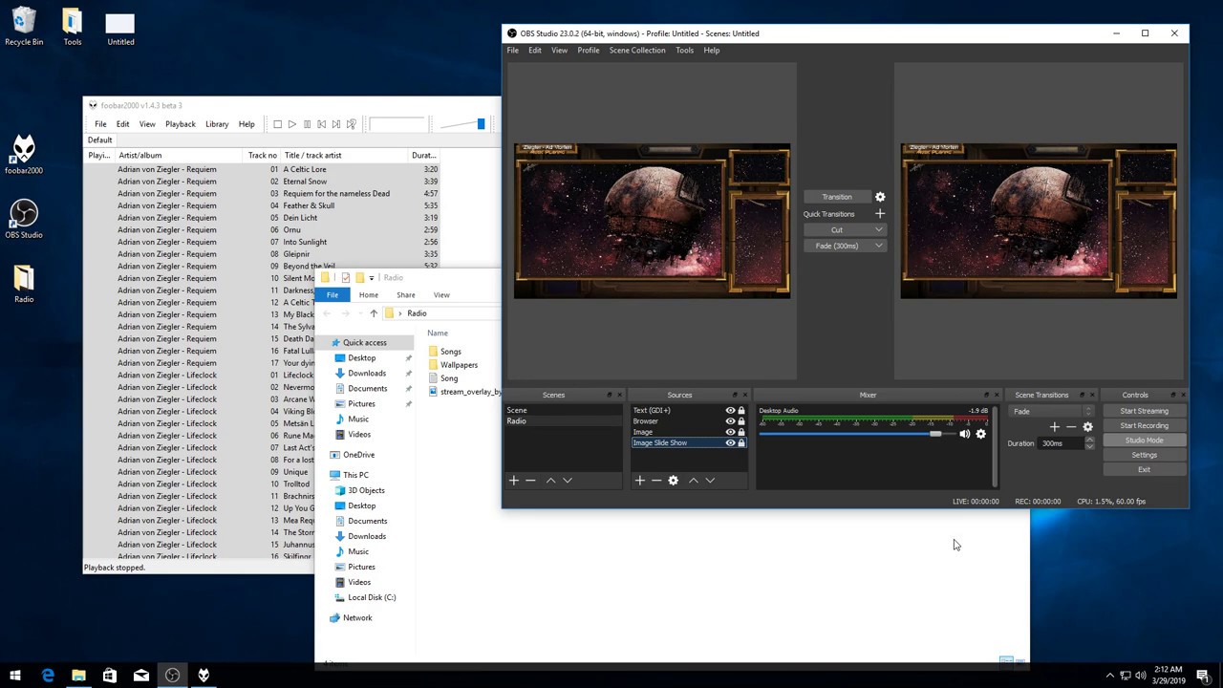The height and width of the screenshot is (688, 1223).
Task: Move the scene up in Scenes panel
Action: tap(550, 481)
